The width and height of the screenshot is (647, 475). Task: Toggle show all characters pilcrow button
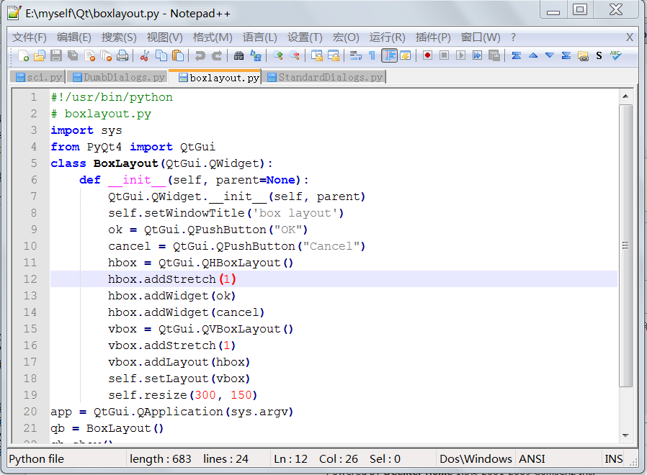point(372,55)
